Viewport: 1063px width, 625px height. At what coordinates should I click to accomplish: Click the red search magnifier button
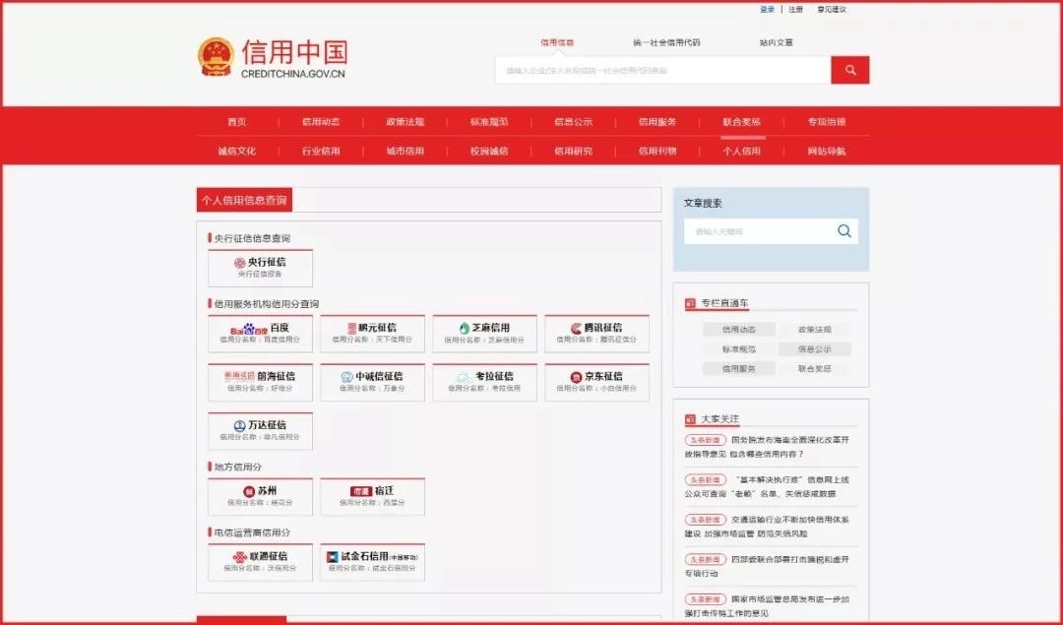849,70
